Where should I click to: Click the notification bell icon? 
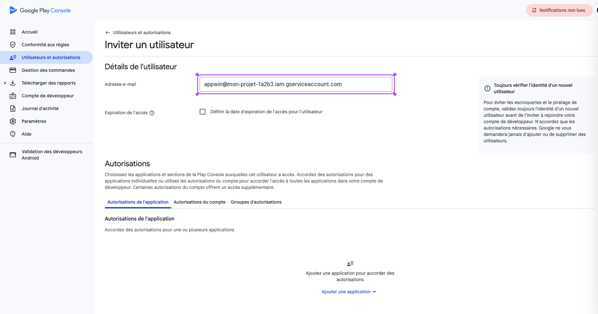[x=534, y=10]
